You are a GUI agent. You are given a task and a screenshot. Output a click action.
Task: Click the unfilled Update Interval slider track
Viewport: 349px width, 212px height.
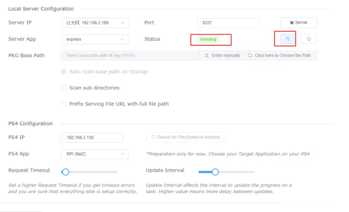(x=236, y=172)
